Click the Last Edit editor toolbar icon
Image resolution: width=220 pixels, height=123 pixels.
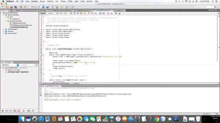[57, 13]
